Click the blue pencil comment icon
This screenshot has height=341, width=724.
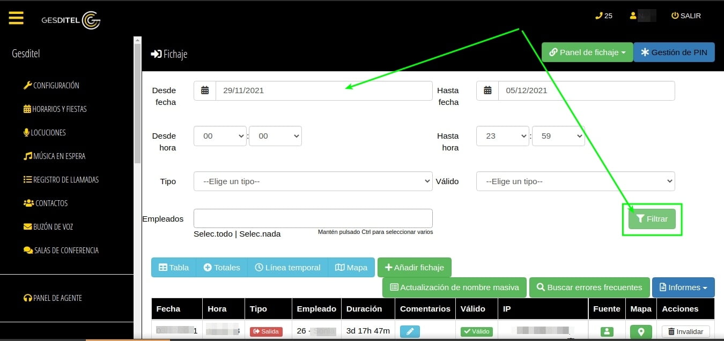point(410,331)
